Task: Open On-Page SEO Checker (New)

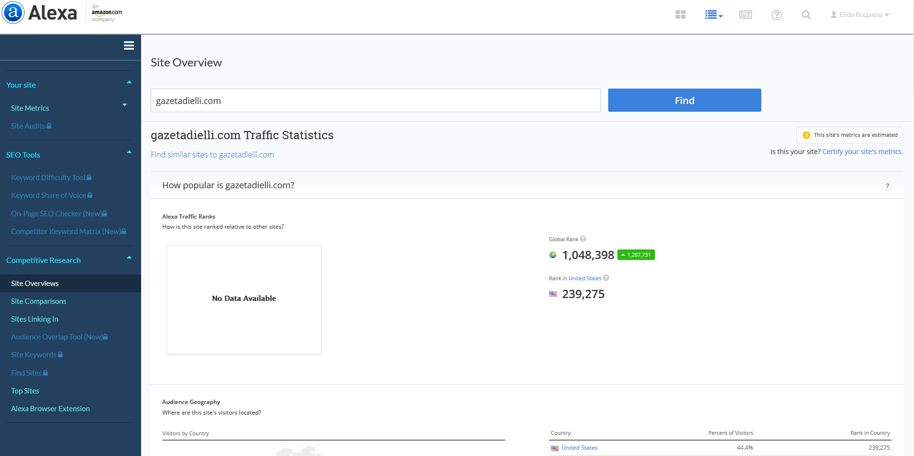Action: pyautogui.click(x=59, y=214)
